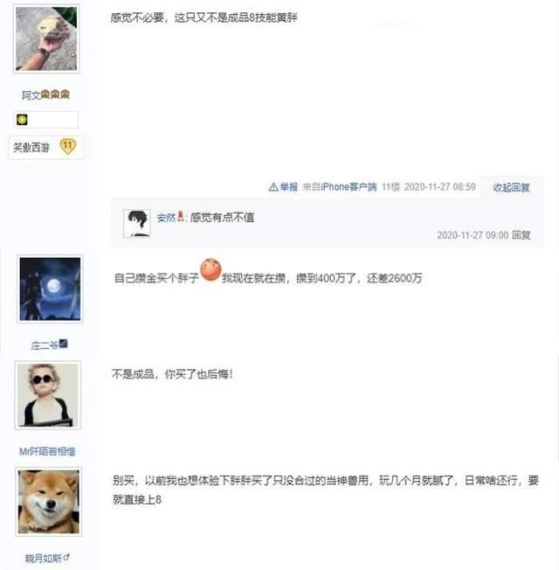Collapse replies with 收起回复
Image resolution: width=559 pixels, height=570 pixels.
(511, 188)
